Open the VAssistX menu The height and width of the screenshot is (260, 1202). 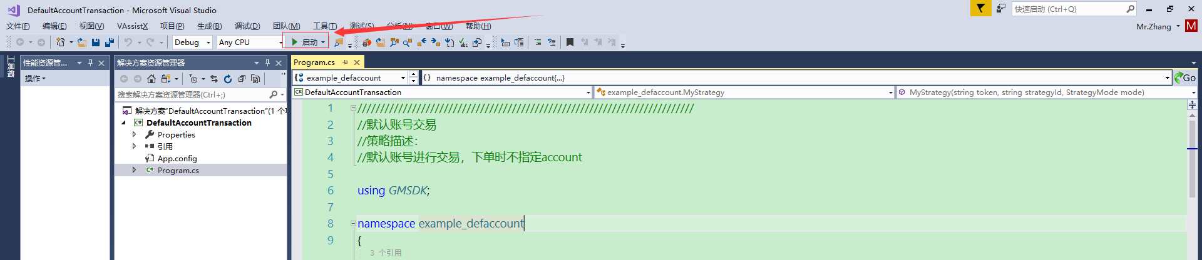pos(132,26)
